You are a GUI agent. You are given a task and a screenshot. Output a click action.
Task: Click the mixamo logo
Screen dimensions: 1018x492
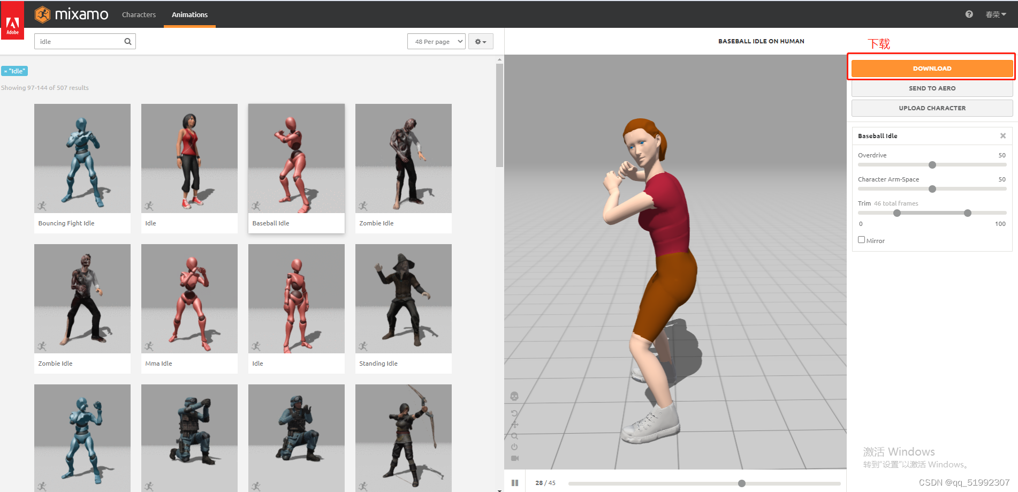pos(72,14)
